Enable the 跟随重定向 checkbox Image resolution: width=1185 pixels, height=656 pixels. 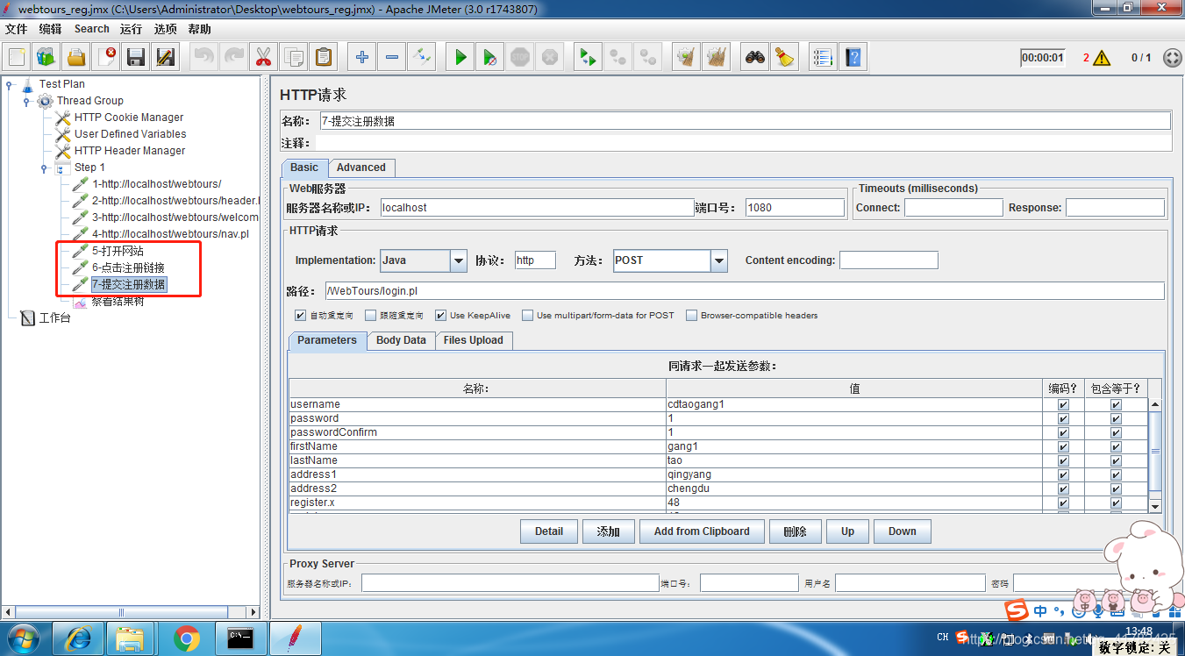coord(371,315)
